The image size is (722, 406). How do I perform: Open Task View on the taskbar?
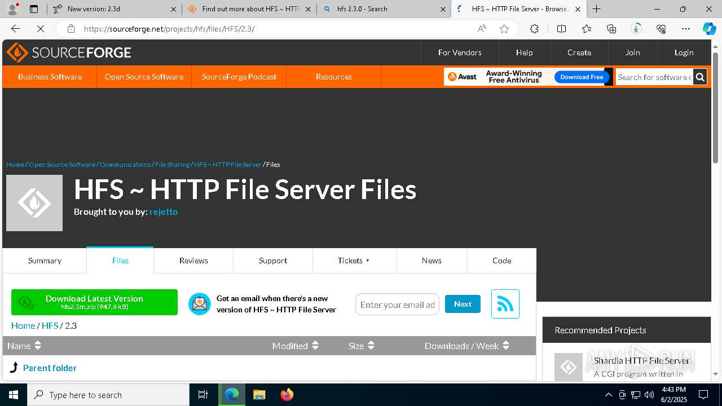click(x=203, y=395)
